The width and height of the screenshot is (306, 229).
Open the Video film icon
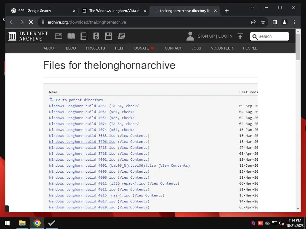click(x=84, y=36)
